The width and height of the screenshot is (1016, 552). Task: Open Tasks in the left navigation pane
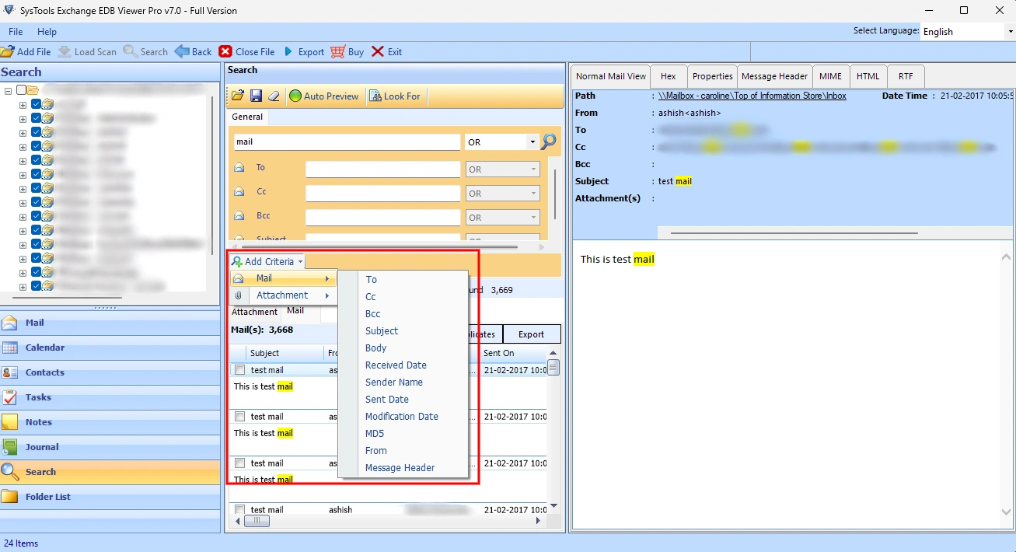(x=110, y=397)
